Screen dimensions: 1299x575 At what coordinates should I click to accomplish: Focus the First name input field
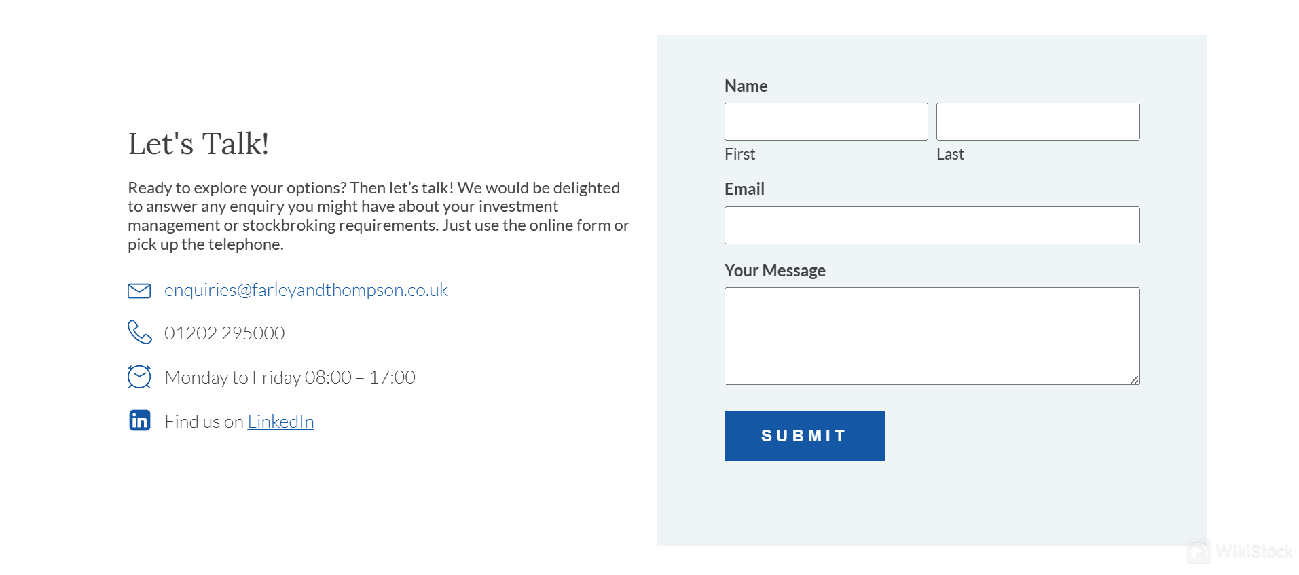click(826, 122)
